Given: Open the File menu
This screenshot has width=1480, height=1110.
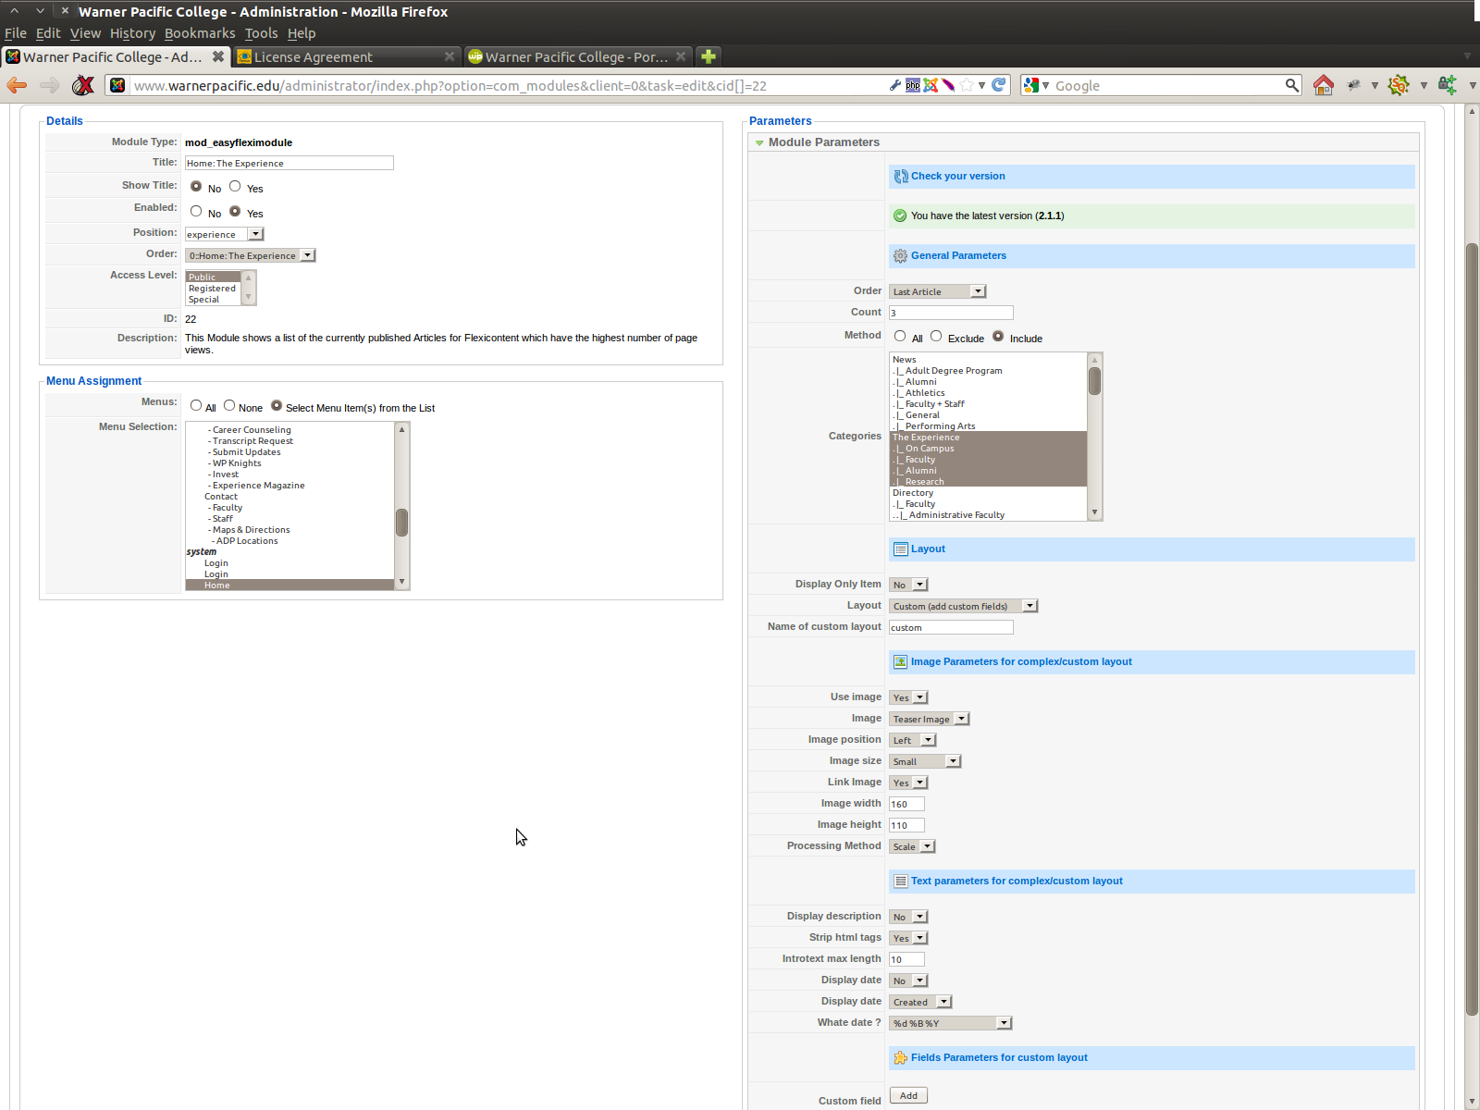Looking at the screenshot, I should [16, 33].
